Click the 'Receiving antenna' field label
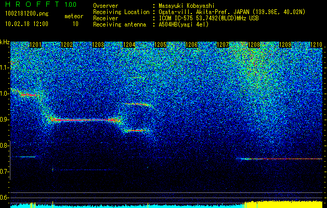Viewport: 327px width, 208px height. point(120,24)
